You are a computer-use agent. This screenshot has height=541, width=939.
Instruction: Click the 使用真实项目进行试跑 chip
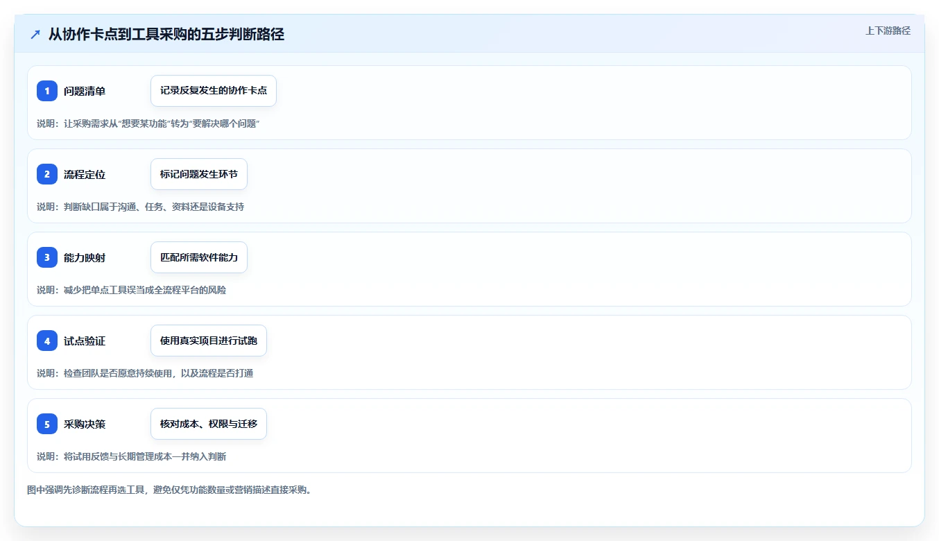click(209, 341)
